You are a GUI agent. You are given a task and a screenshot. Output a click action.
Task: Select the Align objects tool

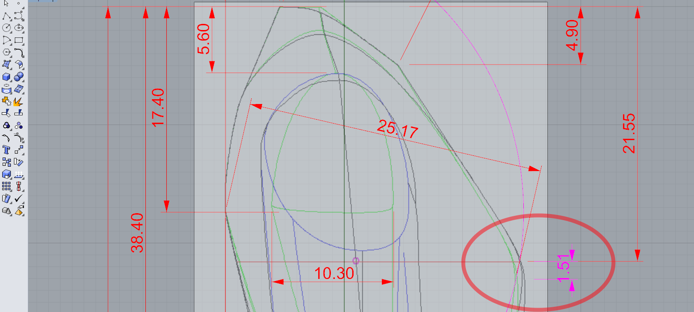19,187
